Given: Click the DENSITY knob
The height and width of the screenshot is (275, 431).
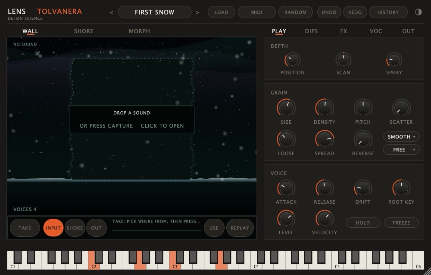Looking at the screenshot, I should pyautogui.click(x=325, y=108).
